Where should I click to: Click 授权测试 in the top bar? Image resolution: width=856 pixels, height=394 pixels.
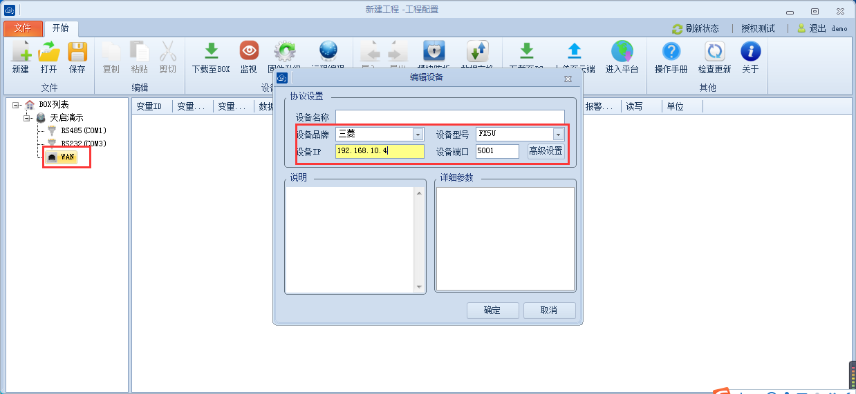[x=758, y=28]
